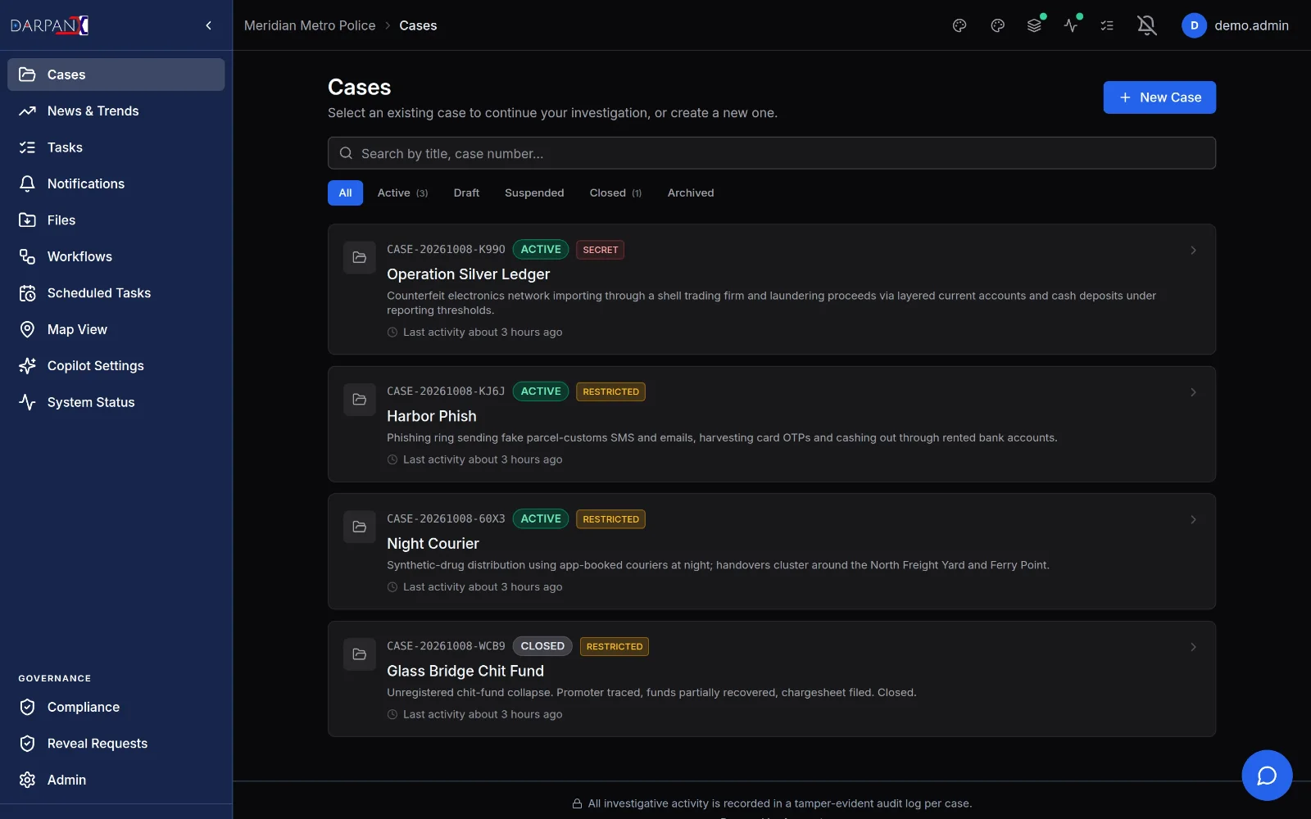Image resolution: width=1311 pixels, height=819 pixels.
Task: Toggle the muted notifications bell icon
Action: click(x=1147, y=25)
